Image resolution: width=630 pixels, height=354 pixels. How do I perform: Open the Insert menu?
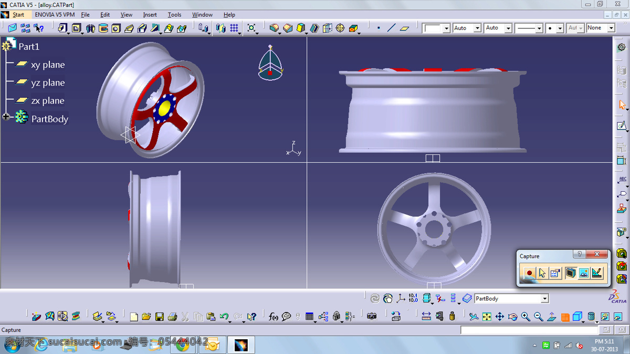click(150, 15)
